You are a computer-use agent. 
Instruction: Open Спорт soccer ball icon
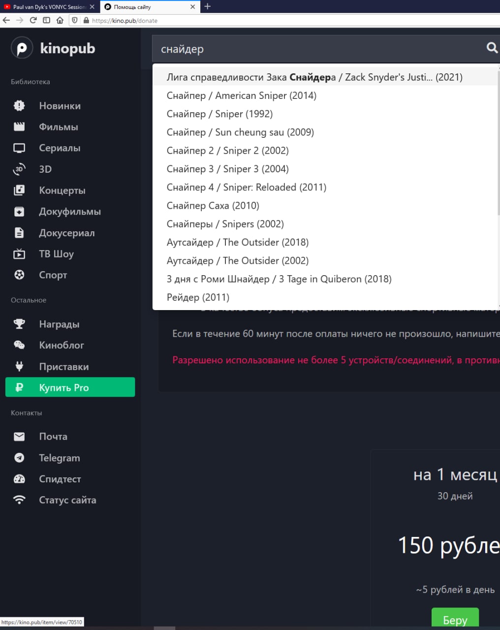point(19,275)
